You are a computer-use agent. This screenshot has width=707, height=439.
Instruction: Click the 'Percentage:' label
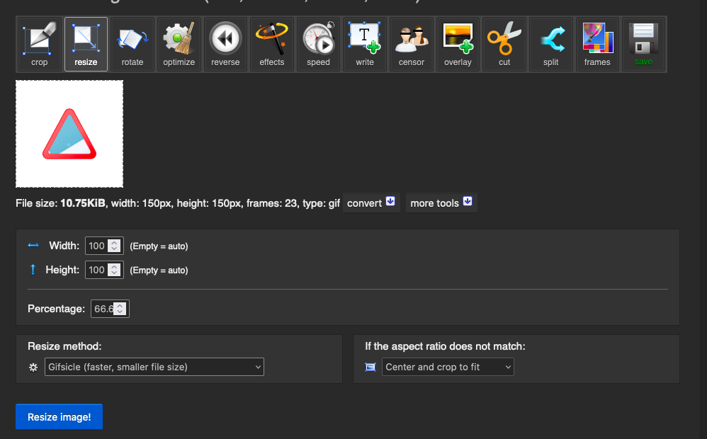[57, 309]
